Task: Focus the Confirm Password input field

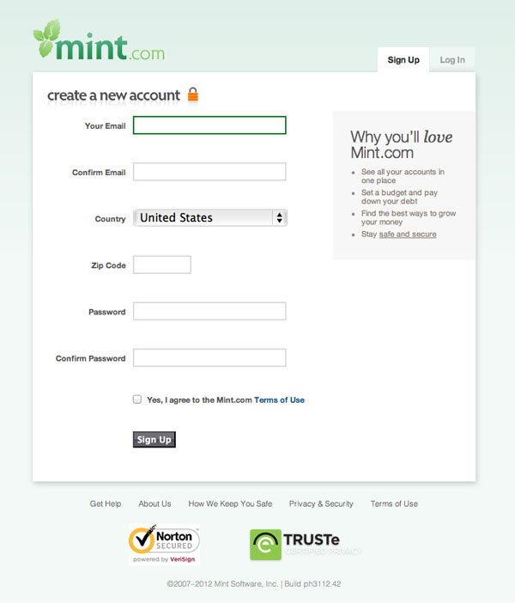Action: click(209, 357)
